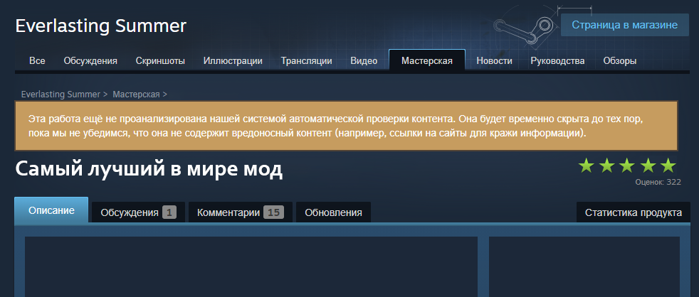
Task: Click the Everlasting Summer hub title
Action: click(101, 26)
